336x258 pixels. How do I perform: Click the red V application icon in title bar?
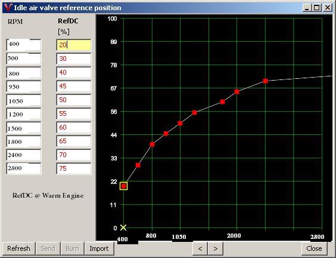pos(8,8)
